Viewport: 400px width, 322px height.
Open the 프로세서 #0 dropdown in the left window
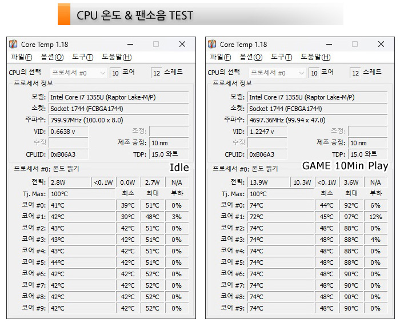click(x=79, y=73)
